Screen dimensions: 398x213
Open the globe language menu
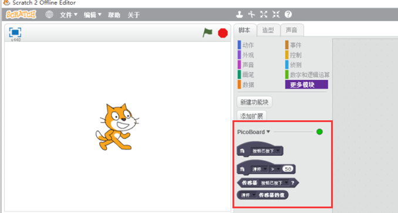49,15
